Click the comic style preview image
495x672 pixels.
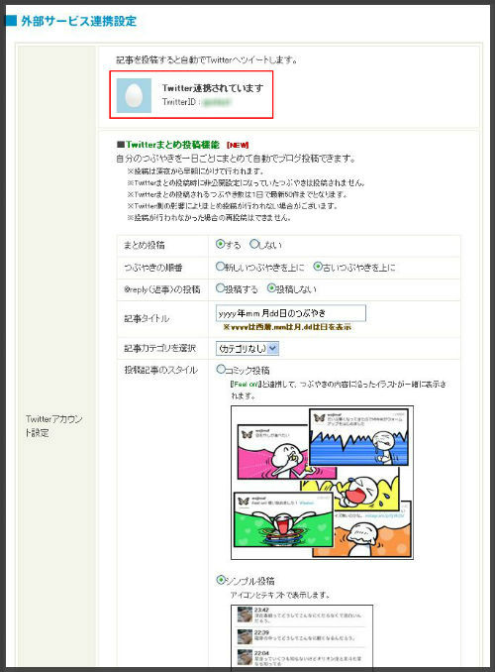[x=322, y=483]
